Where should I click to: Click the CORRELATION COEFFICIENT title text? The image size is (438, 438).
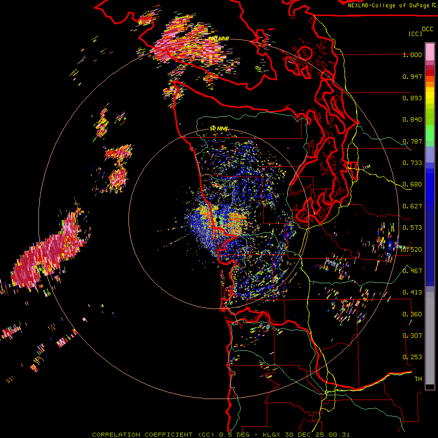pyautogui.click(x=142, y=435)
